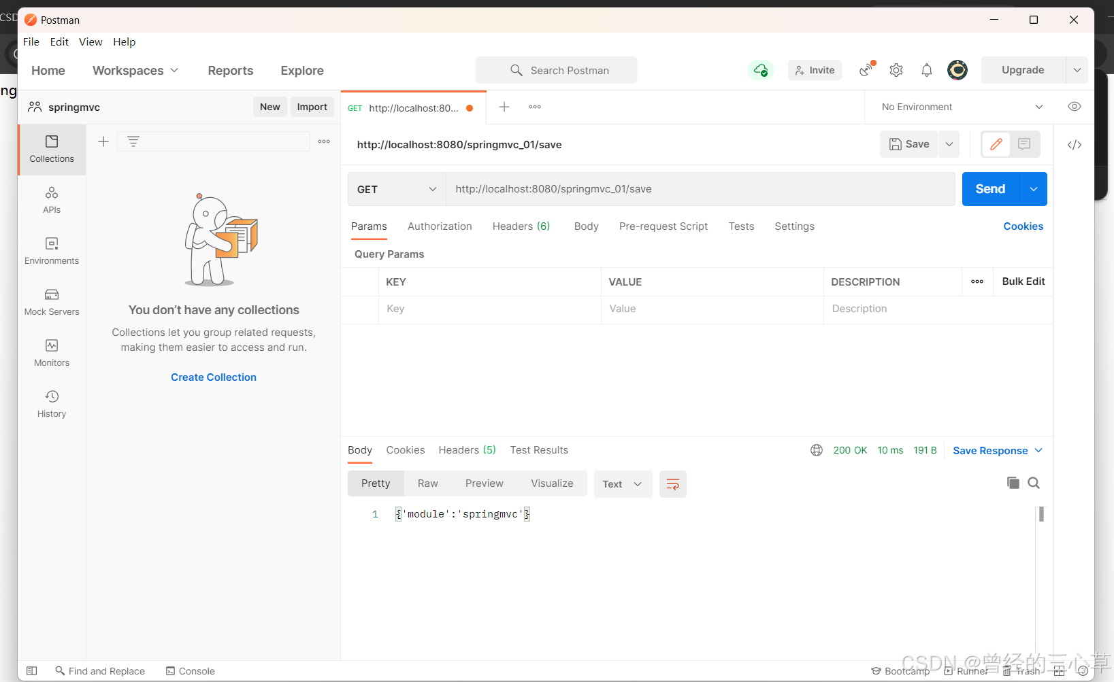Select the Preview response view
The width and height of the screenshot is (1114, 682).
pos(485,483)
